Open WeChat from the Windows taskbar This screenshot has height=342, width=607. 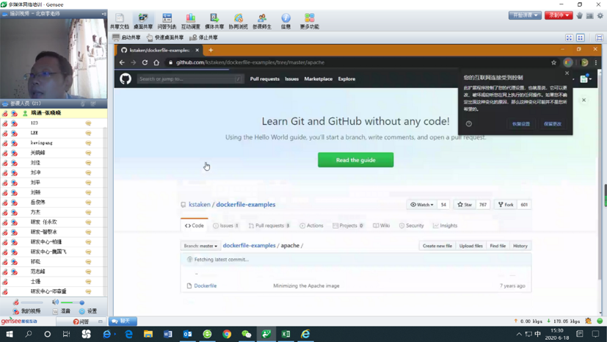(247, 334)
